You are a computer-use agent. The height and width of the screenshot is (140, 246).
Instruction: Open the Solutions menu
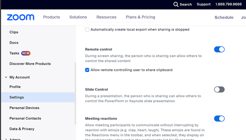(78, 17)
